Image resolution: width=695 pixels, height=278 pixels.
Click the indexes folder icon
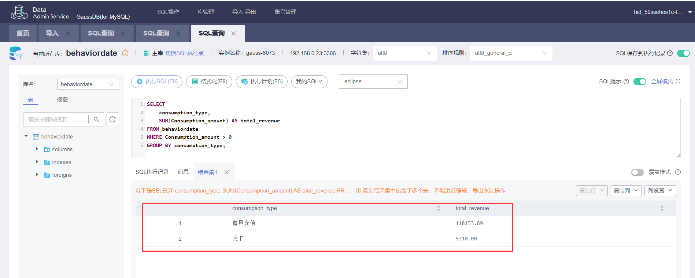[x=47, y=162]
